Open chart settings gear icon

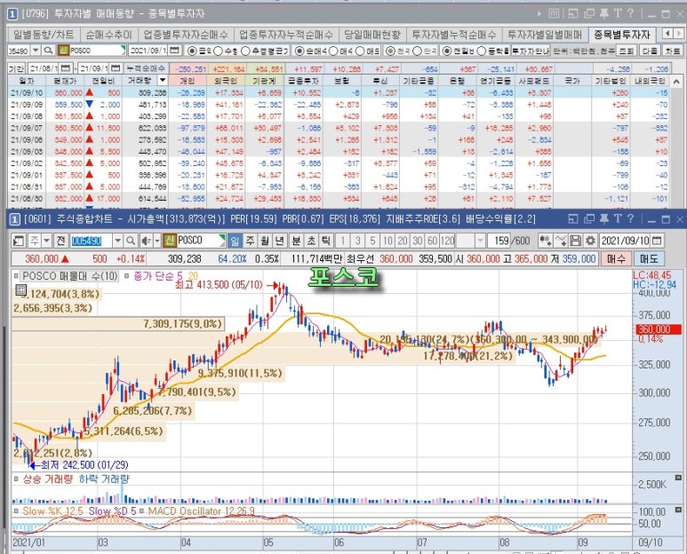pyautogui.click(x=590, y=241)
